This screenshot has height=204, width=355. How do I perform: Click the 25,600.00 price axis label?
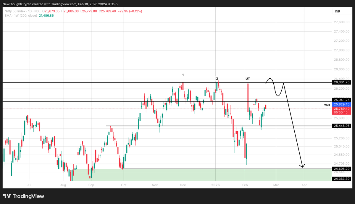(342, 118)
